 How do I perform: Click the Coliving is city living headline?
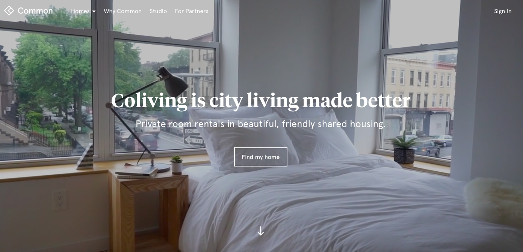click(x=261, y=100)
